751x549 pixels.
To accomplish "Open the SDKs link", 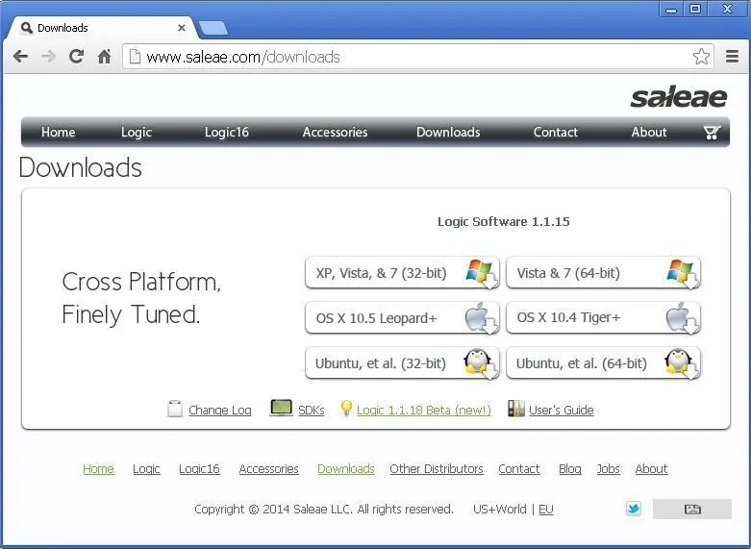I will coord(312,411).
